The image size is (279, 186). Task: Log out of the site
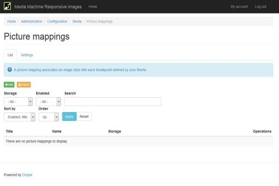click(260, 7)
